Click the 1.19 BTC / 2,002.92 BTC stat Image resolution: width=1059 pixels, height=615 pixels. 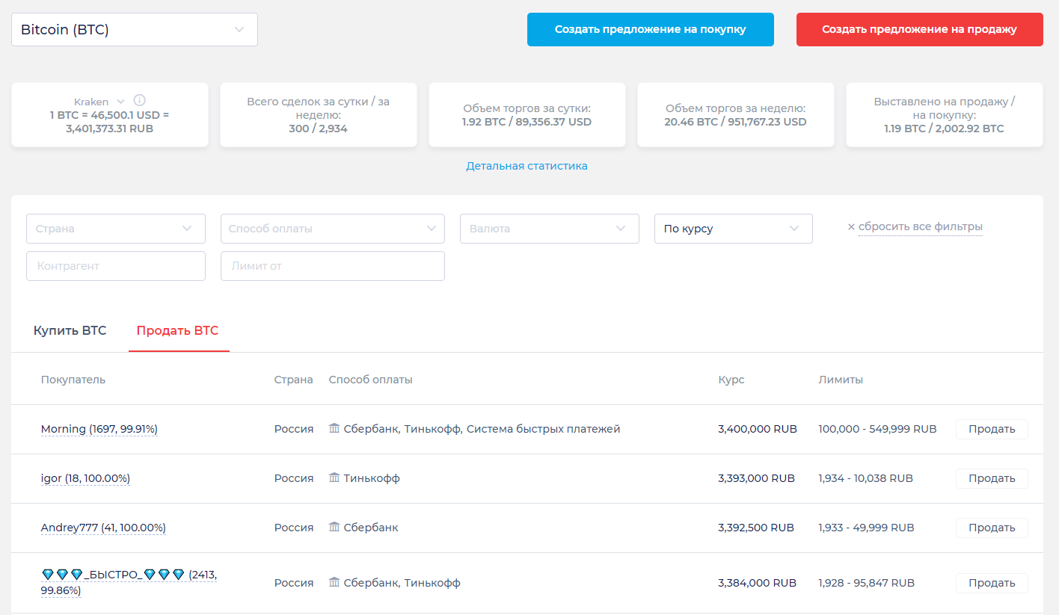pos(945,129)
